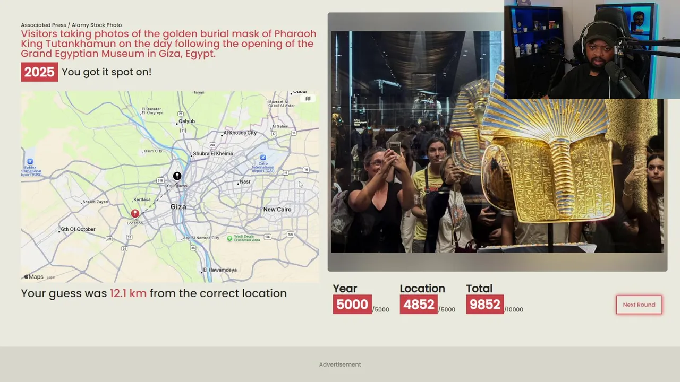Viewport: 680px width, 382px height.
Task: Open the map Legal link
Action: tap(50, 277)
